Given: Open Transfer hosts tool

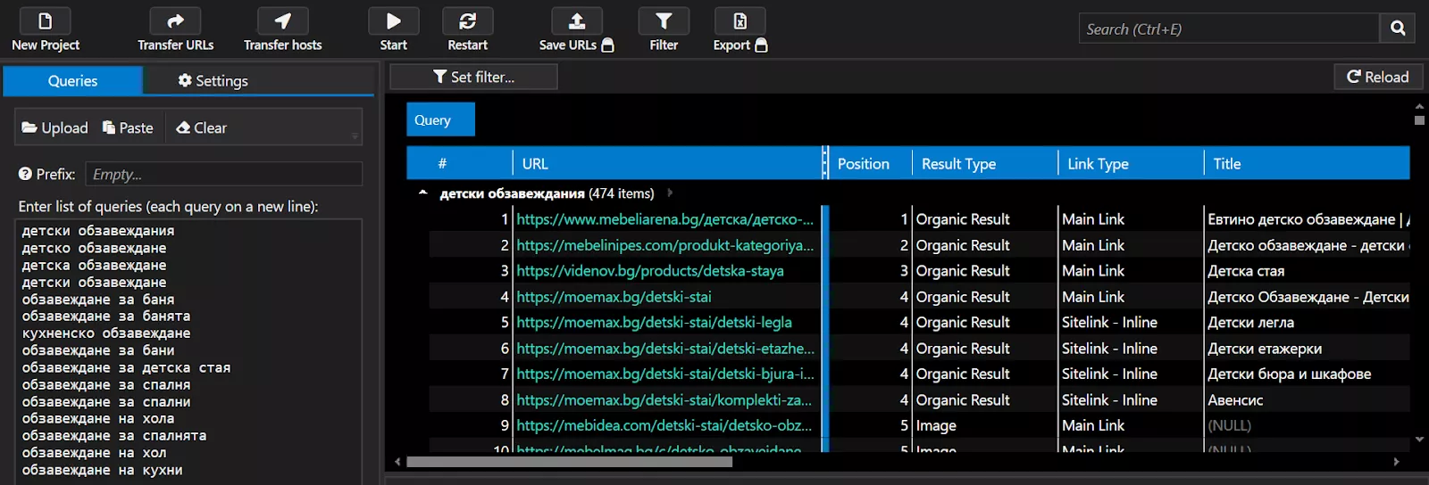Looking at the screenshot, I should 282,21.
